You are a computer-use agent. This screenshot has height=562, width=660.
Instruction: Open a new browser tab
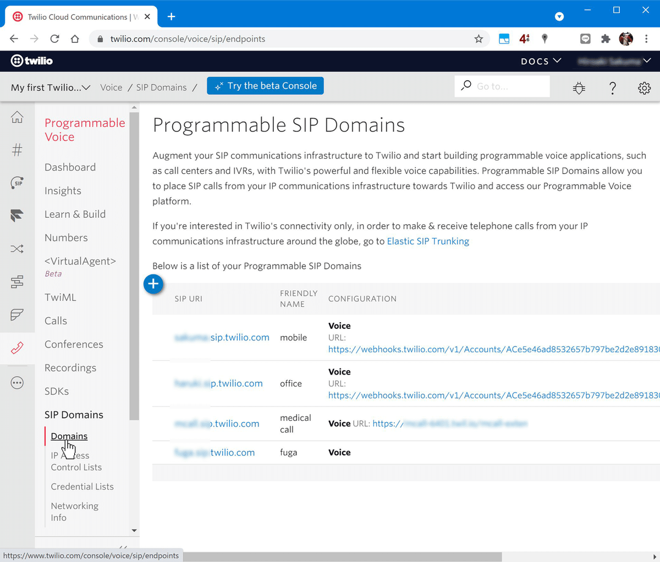coord(171,16)
